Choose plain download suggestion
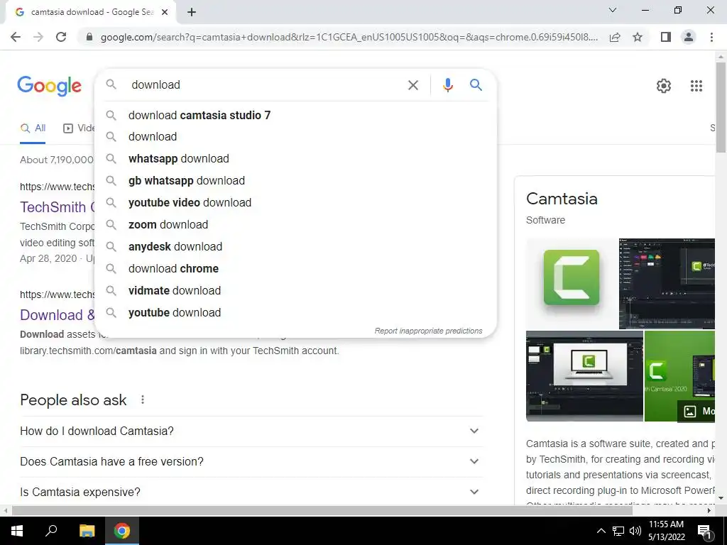Image resolution: width=727 pixels, height=545 pixels. coord(295,137)
